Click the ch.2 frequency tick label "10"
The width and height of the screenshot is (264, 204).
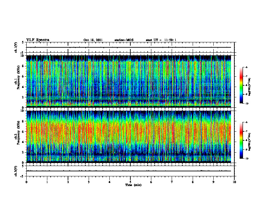[x=23, y=111]
